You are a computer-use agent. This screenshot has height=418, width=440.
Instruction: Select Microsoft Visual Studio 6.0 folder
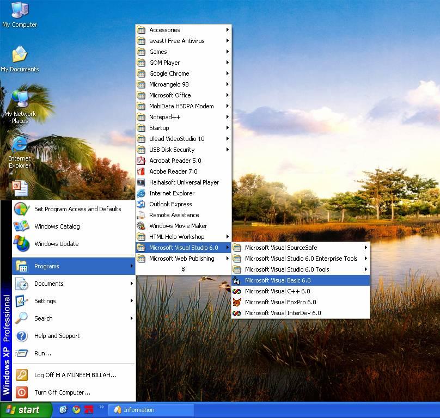[184, 248]
